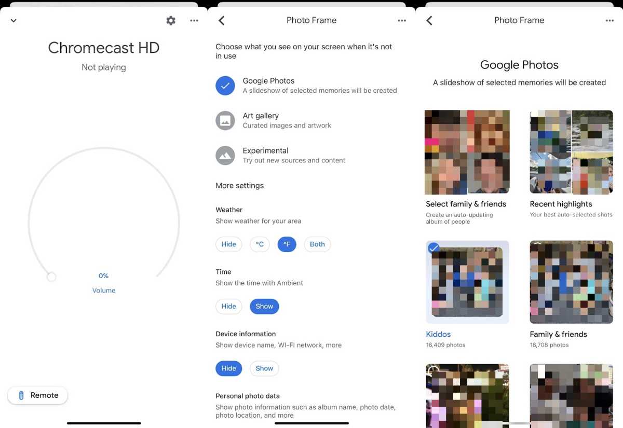Deselect the Kiddos album checkmark
The height and width of the screenshot is (428, 623).
(x=434, y=248)
